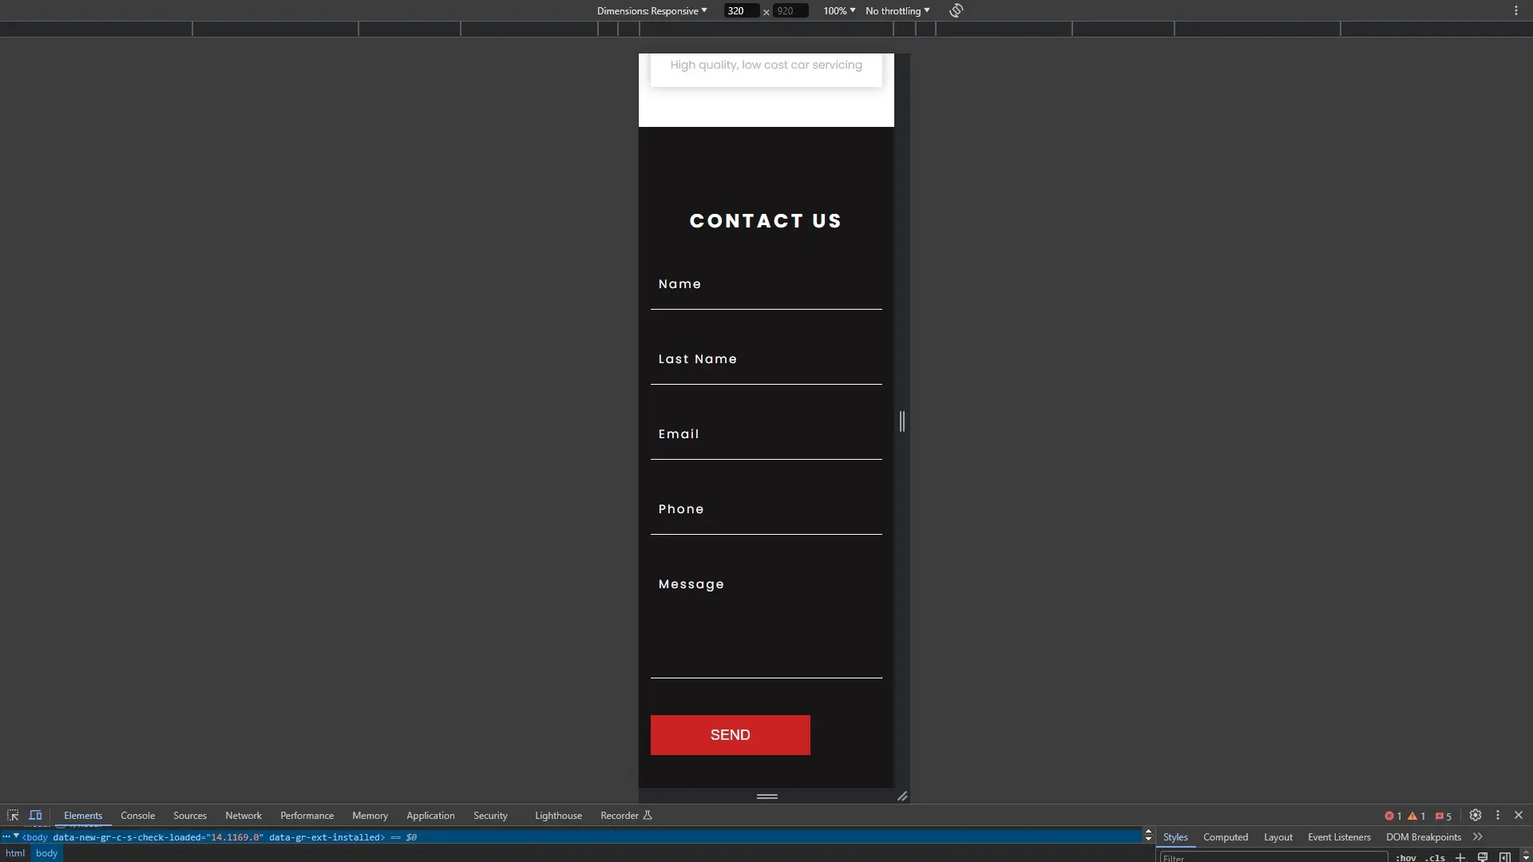This screenshot has height=862, width=1533.
Task: Toggle the :hov element state button
Action: (1406, 857)
